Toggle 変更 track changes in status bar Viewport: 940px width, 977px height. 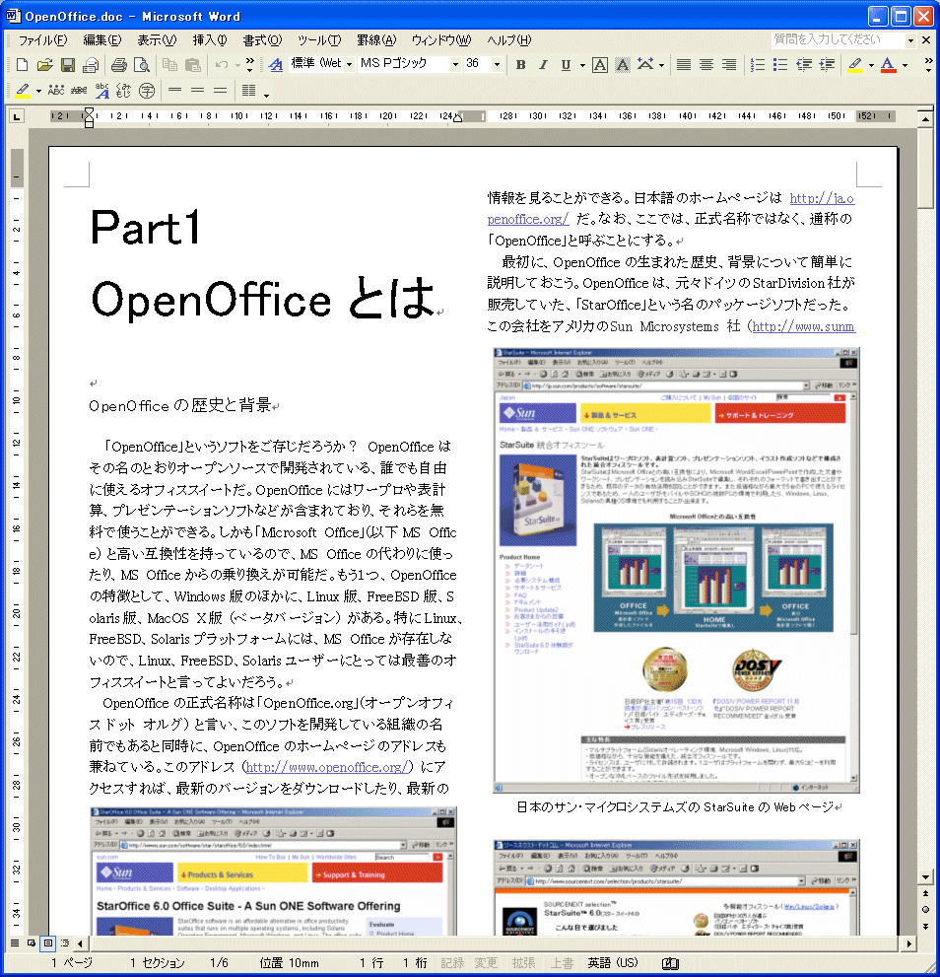pos(486,963)
